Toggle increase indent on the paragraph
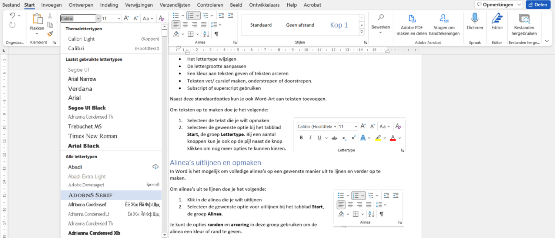 pos(231,16)
